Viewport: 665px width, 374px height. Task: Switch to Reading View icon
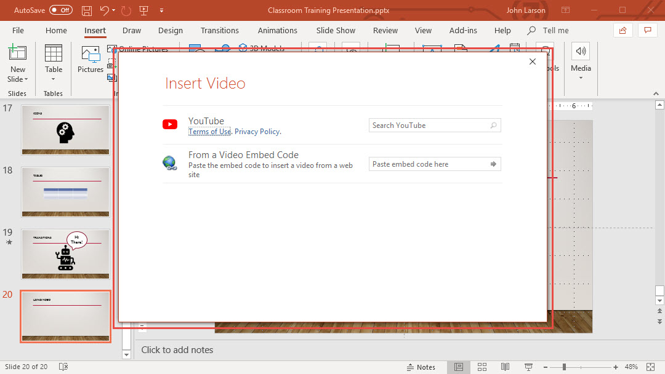505,367
